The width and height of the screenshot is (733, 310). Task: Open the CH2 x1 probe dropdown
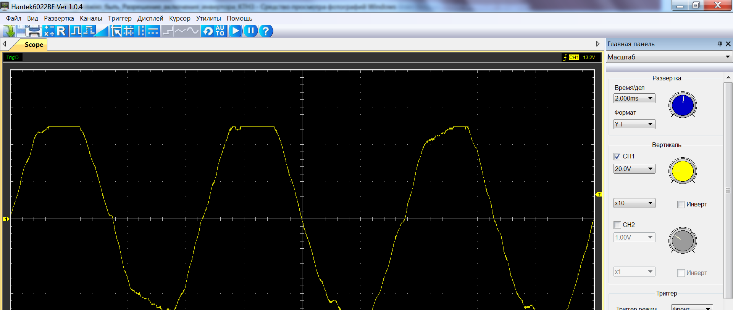tap(635, 272)
